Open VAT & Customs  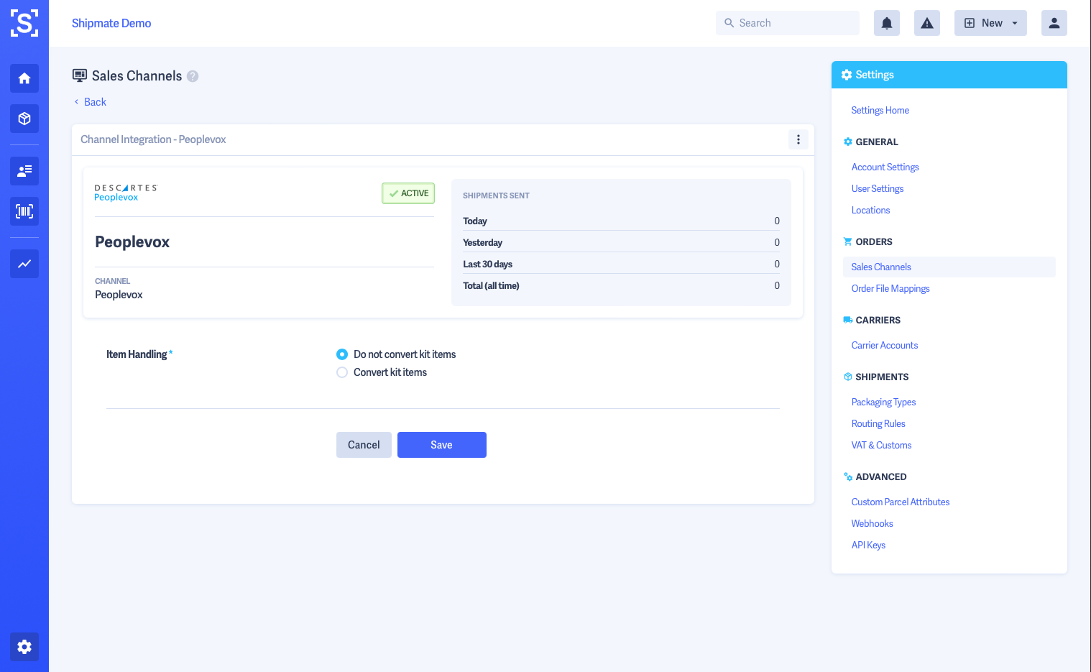882,445
